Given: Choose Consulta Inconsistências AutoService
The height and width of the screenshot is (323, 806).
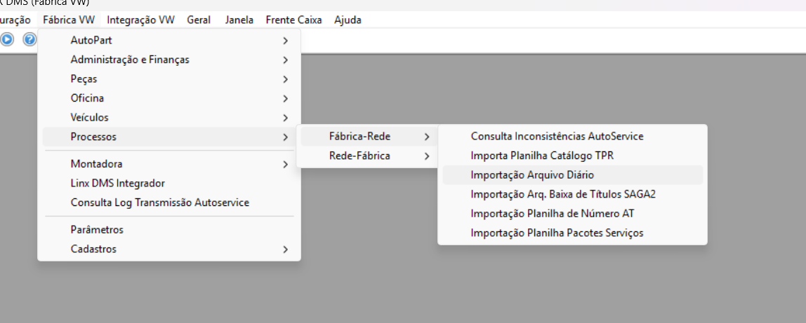Looking at the screenshot, I should pos(557,136).
